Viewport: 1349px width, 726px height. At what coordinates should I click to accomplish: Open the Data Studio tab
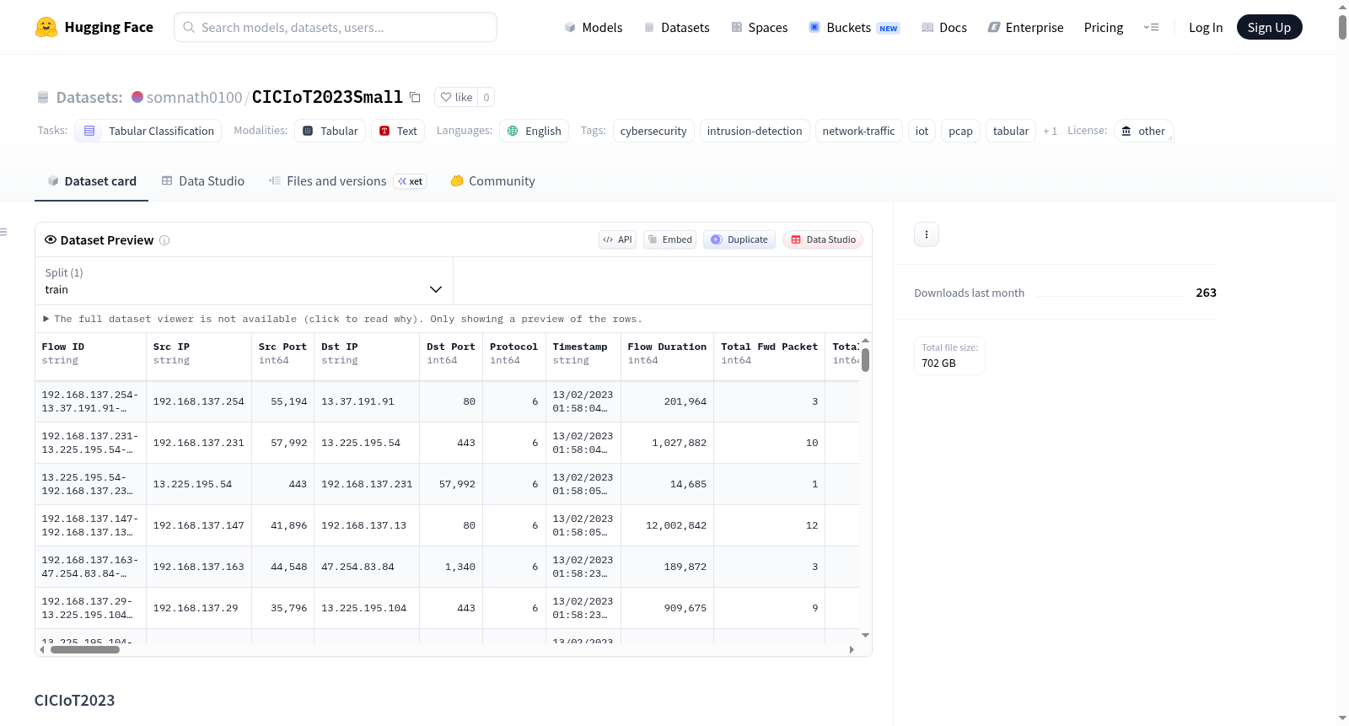pos(203,181)
